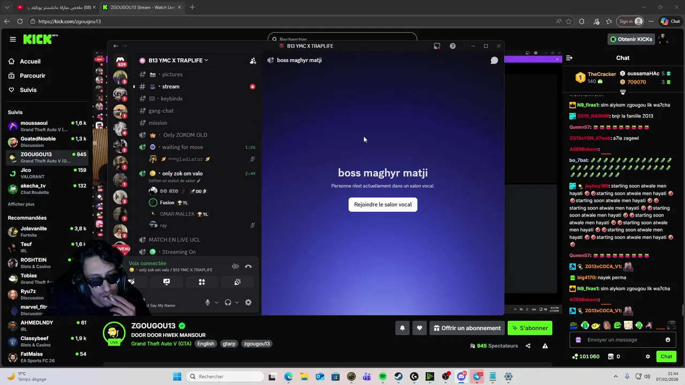The image size is (685, 385).
Task: Open Spotify from the taskbar
Action: pos(383,376)
